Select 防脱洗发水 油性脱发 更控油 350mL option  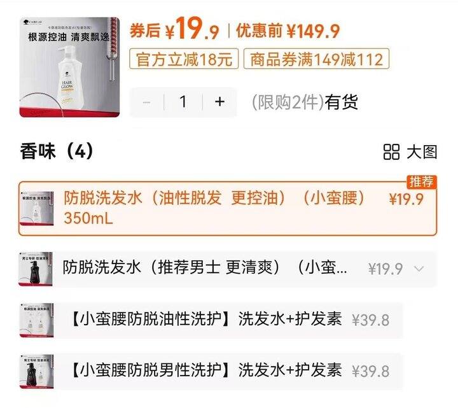point(228,208)
